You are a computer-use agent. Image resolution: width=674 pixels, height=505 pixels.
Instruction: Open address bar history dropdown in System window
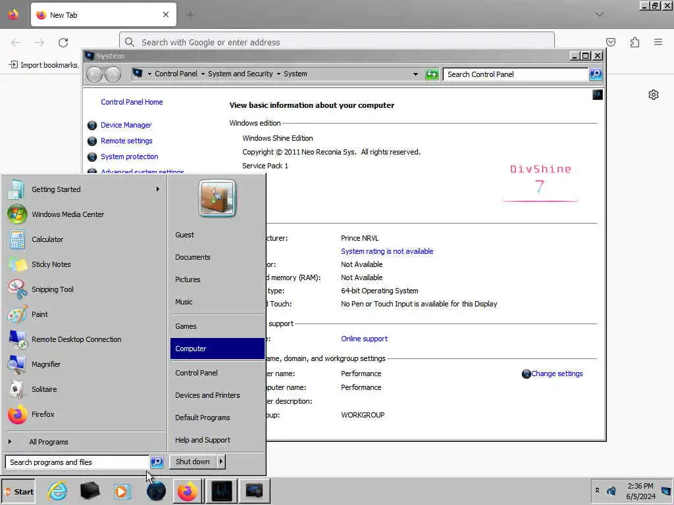(415, 74)
